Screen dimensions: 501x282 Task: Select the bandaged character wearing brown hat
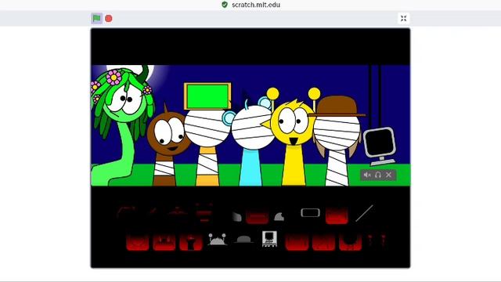coord(337,141)
